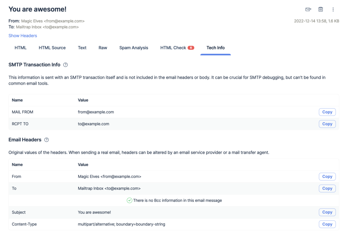Copy the Subject header value
This screenshot has width=347, height=240.
(327, 212)
